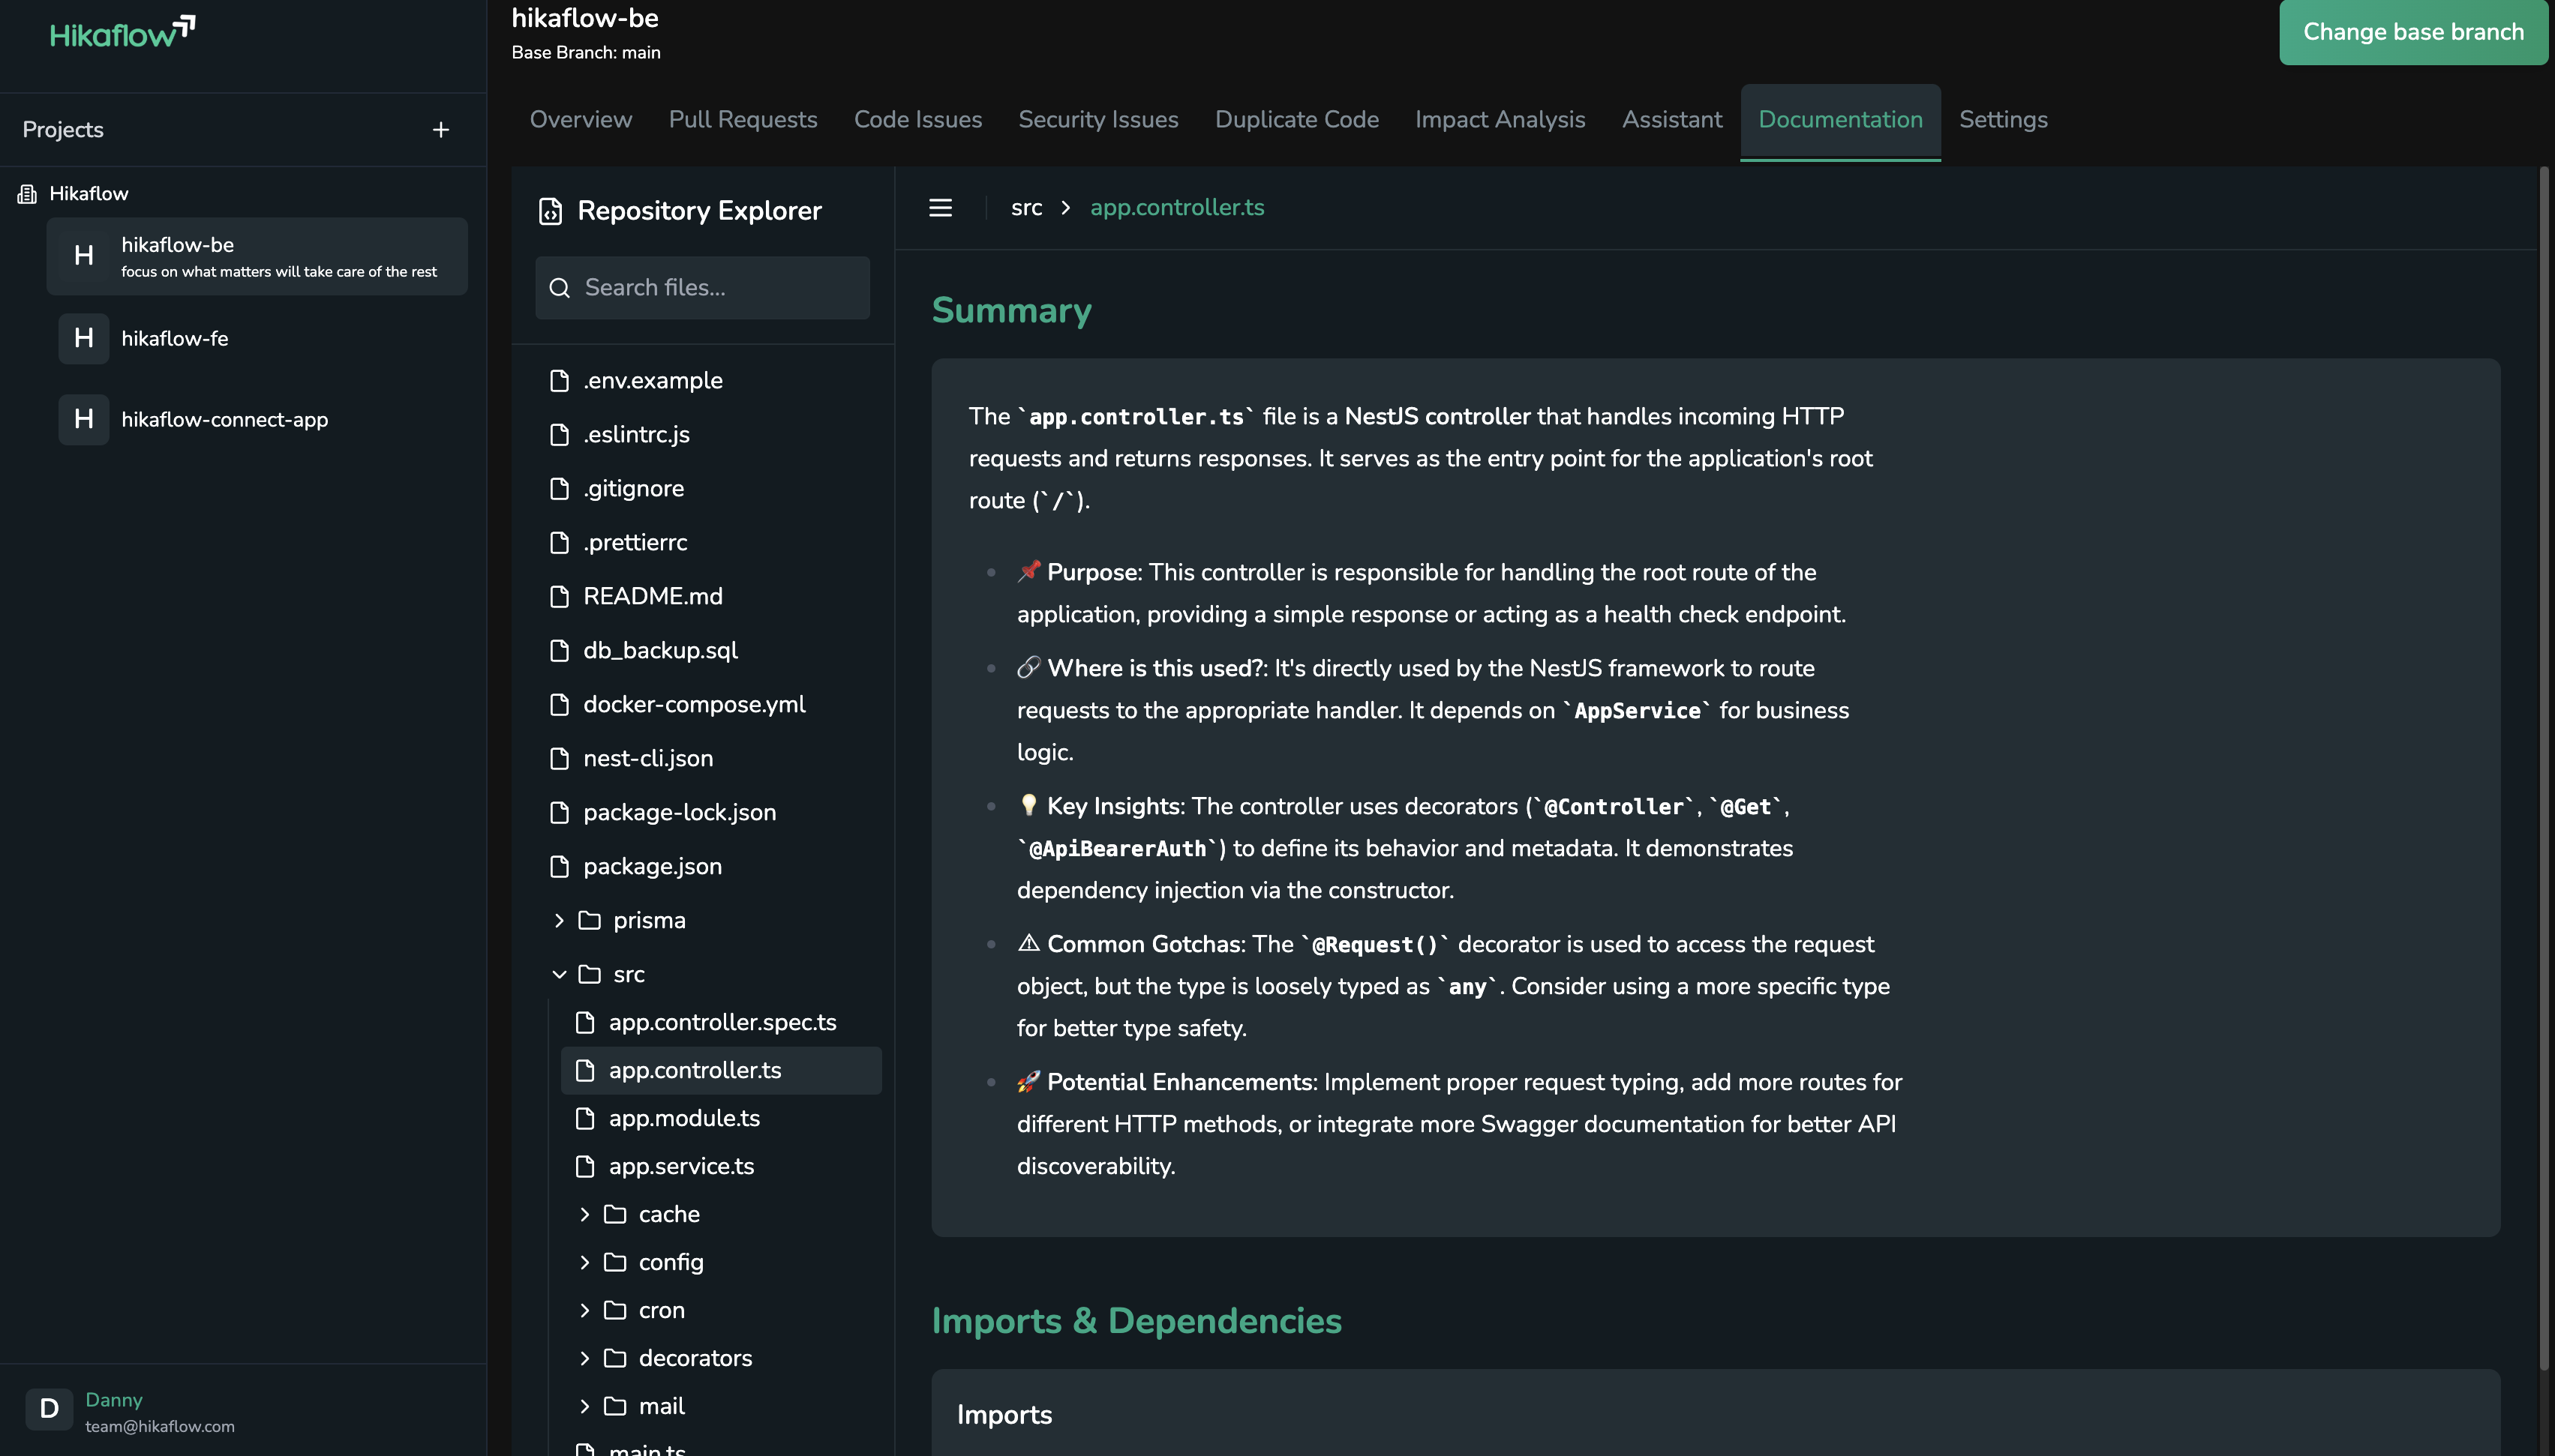
Task: Expand the decorators folder chevron
Action: click(x=585, y=1358)
